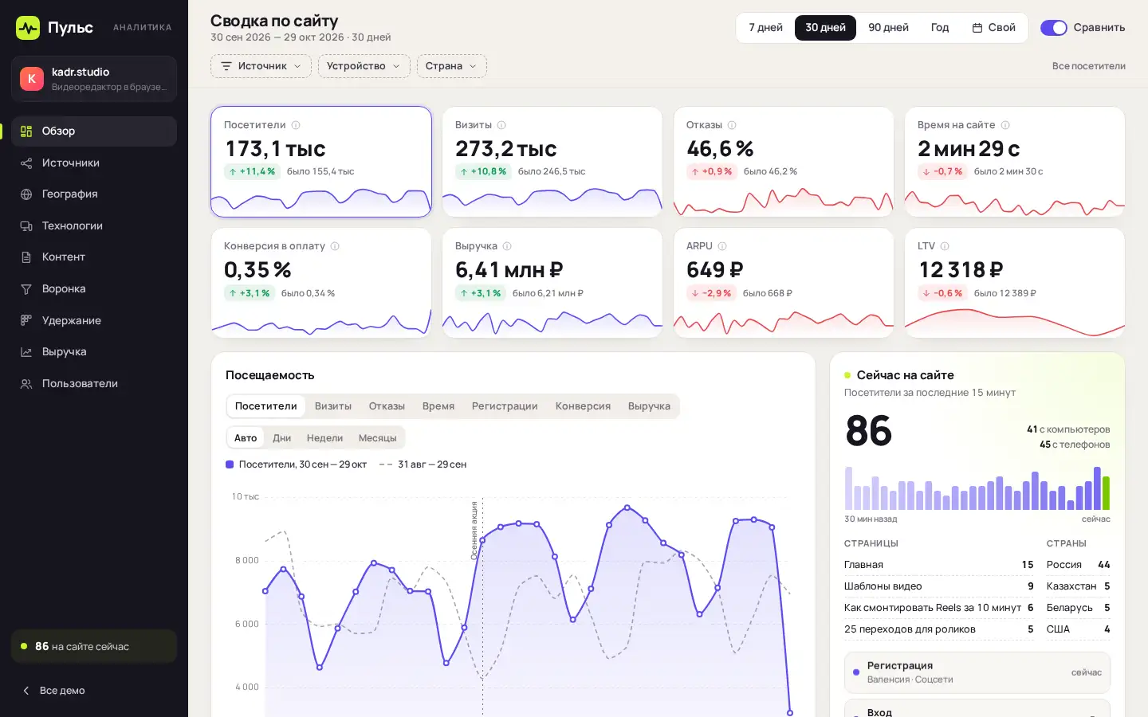Click the green сейчас bar in realtime chart
The height and width of the screenshot is (717, 1148).
[x=1106, y=493]
